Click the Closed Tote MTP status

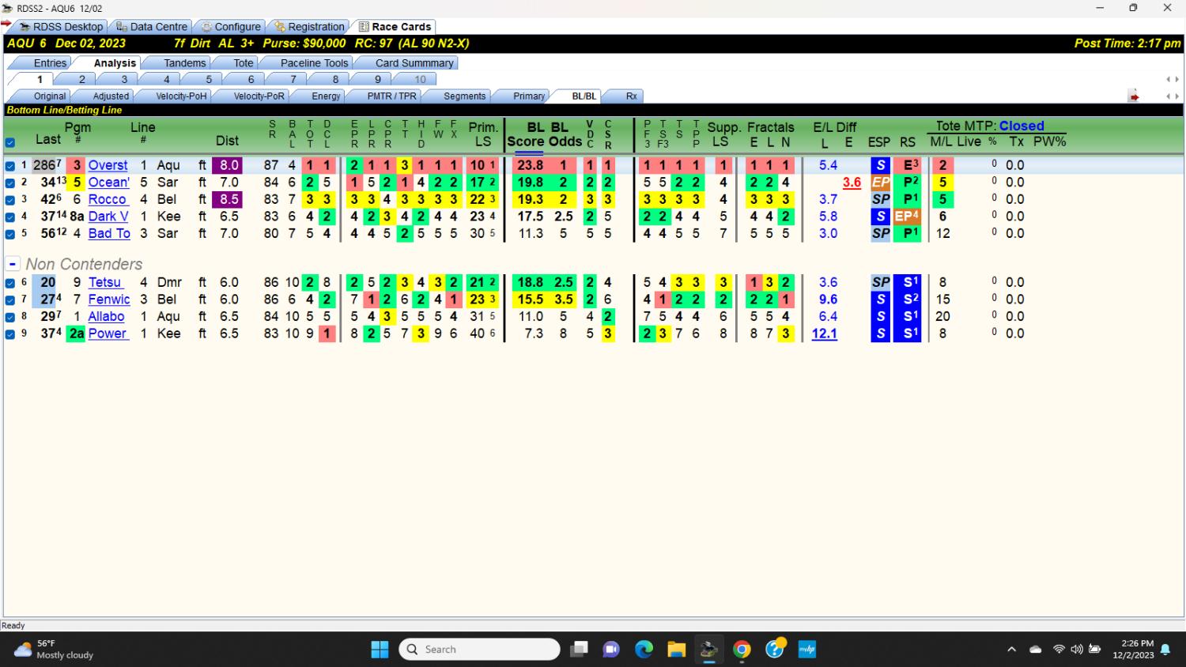[1022, 126]
